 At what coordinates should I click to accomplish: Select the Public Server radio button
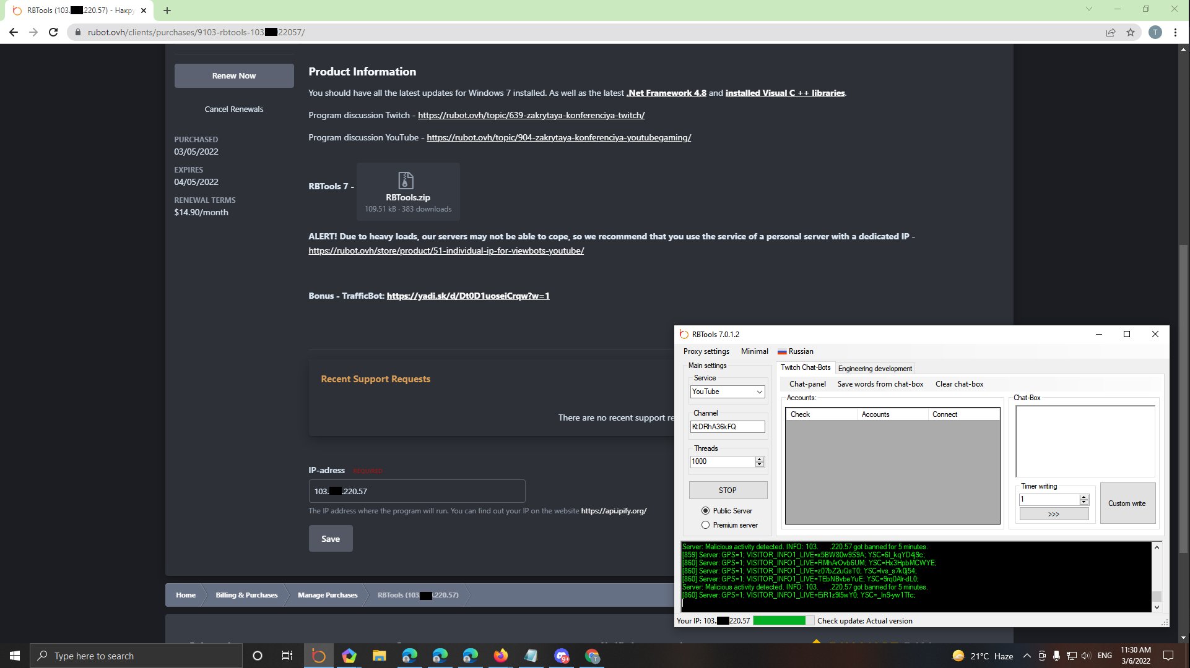[705, 511]
